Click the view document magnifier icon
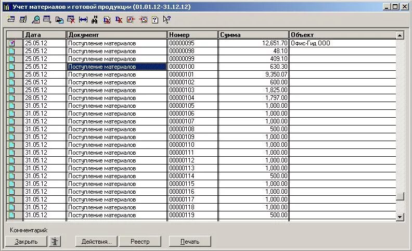 (x=35, y=19)
